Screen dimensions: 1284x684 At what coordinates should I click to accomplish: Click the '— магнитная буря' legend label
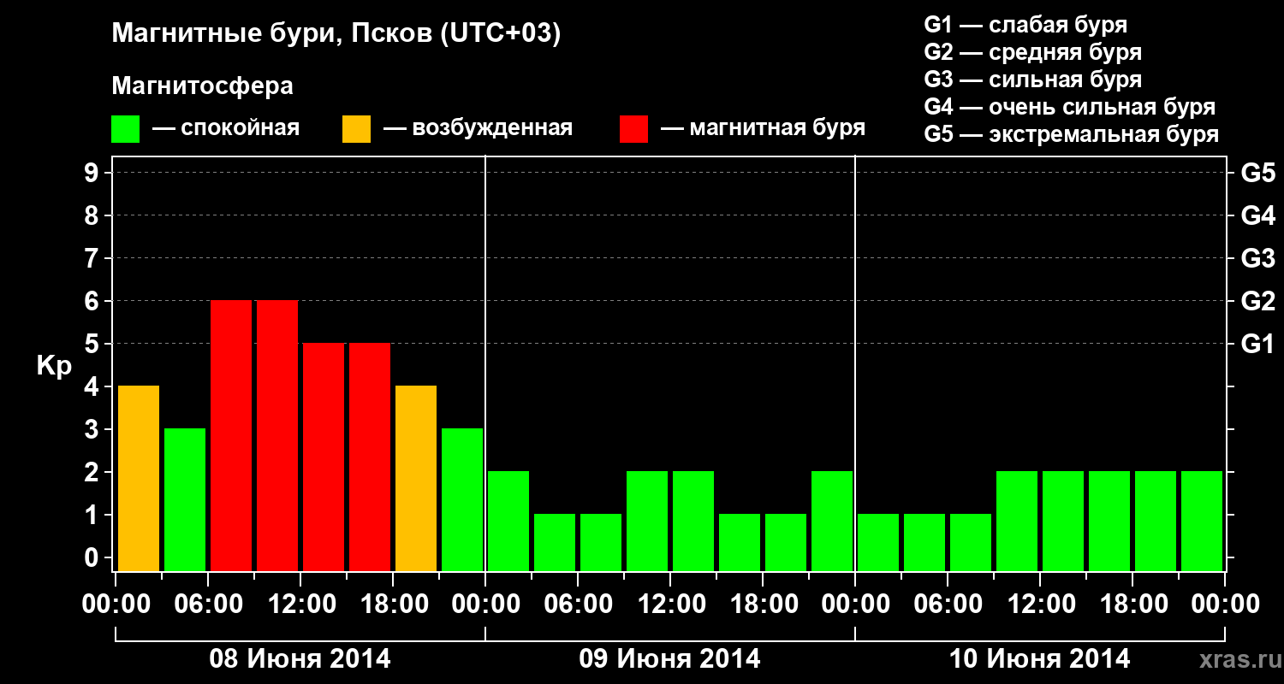(x=763, y=128)
